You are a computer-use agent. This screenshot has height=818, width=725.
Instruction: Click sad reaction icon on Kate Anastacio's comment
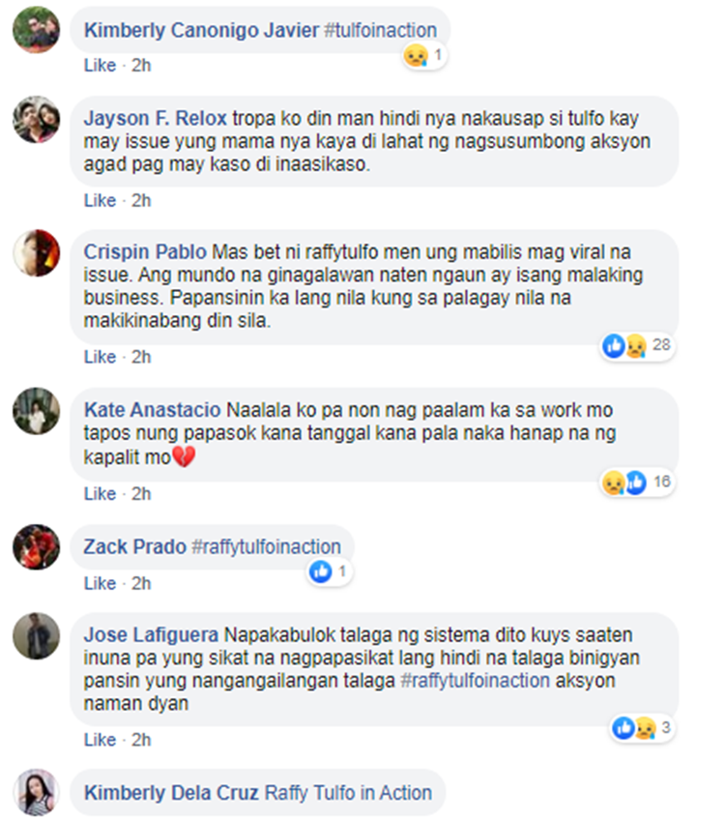pyautogui.click(x=614, y=482)
